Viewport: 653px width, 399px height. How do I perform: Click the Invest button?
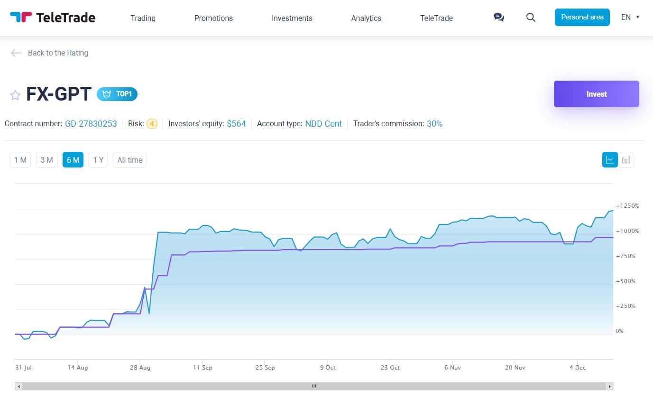(x=596, y=94)
